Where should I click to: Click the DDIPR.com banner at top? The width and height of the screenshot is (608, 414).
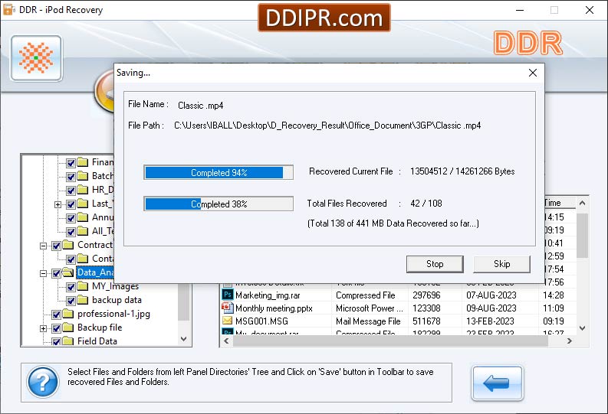324,18
